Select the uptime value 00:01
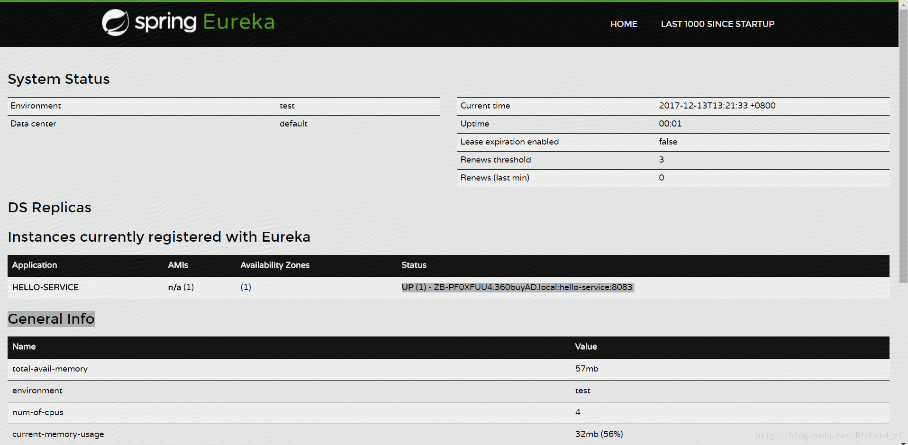The image size is (908, 445). [670, 124]
